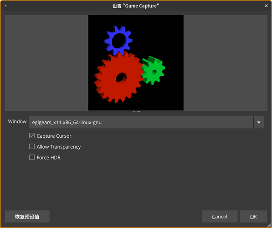Click the 恢复预设值 restore defaults button
Viewport: 272px width, 228px height.
pyautogui.click(x=27, y=216)
